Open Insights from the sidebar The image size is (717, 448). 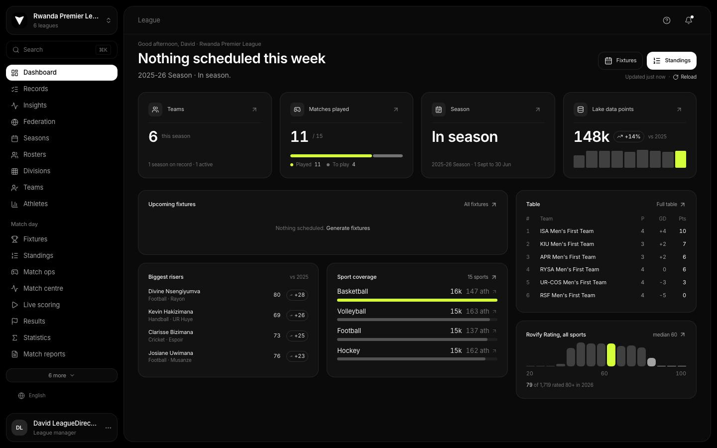click(x=62, y=106)
